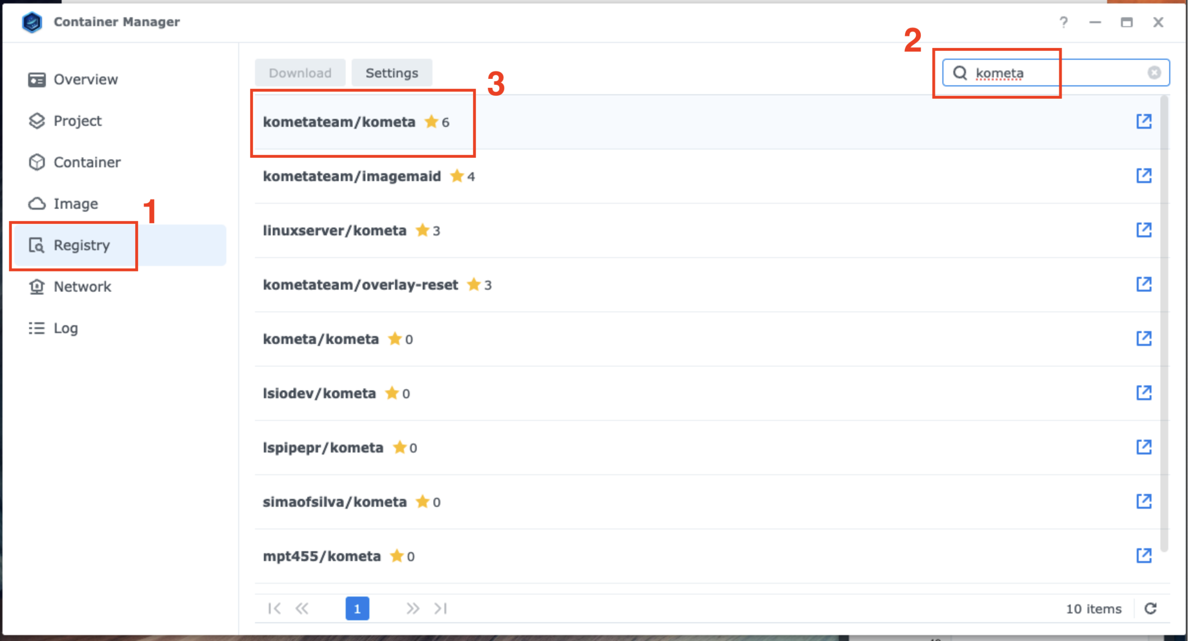Click the star rating of kometateam/imagemaid
Viewport: 1188px width, 641px height.
tap(463, 176)
